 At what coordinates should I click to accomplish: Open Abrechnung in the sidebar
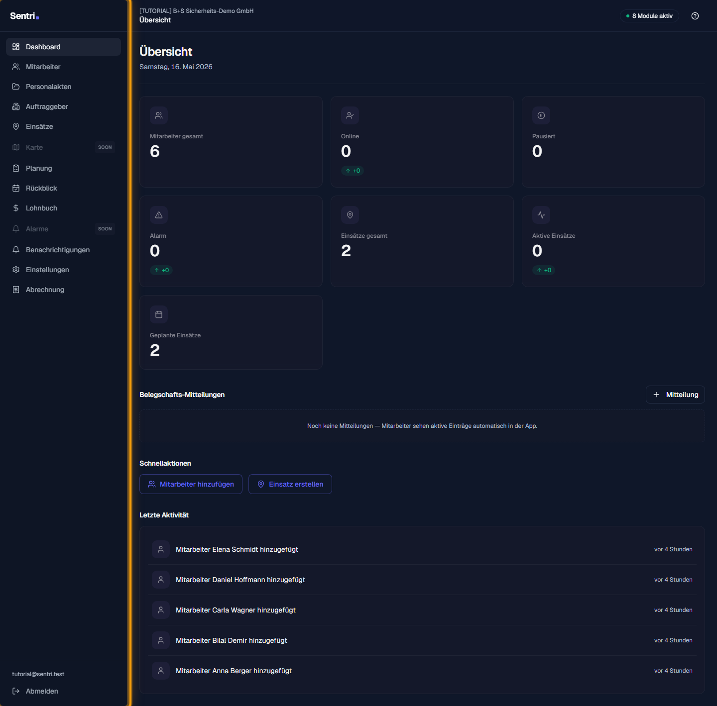[x=63, y=290]
